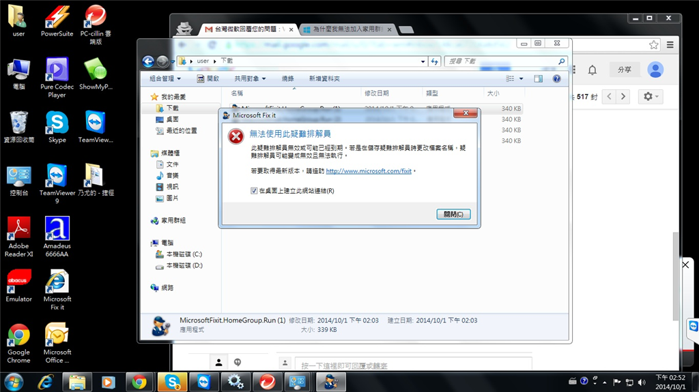Image resolution: width=699 pixels, height=392 pixels.
Task: Open the PowerSuite desktop shortcut
Action: tap(57, 21)
